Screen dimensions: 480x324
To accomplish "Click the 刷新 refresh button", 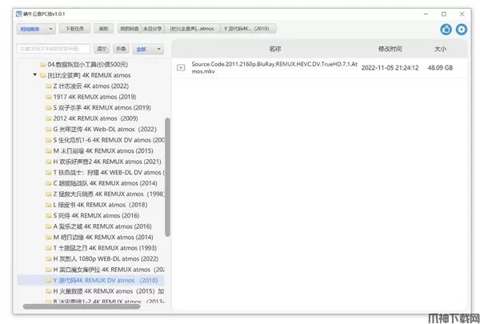I will [102, 29].
